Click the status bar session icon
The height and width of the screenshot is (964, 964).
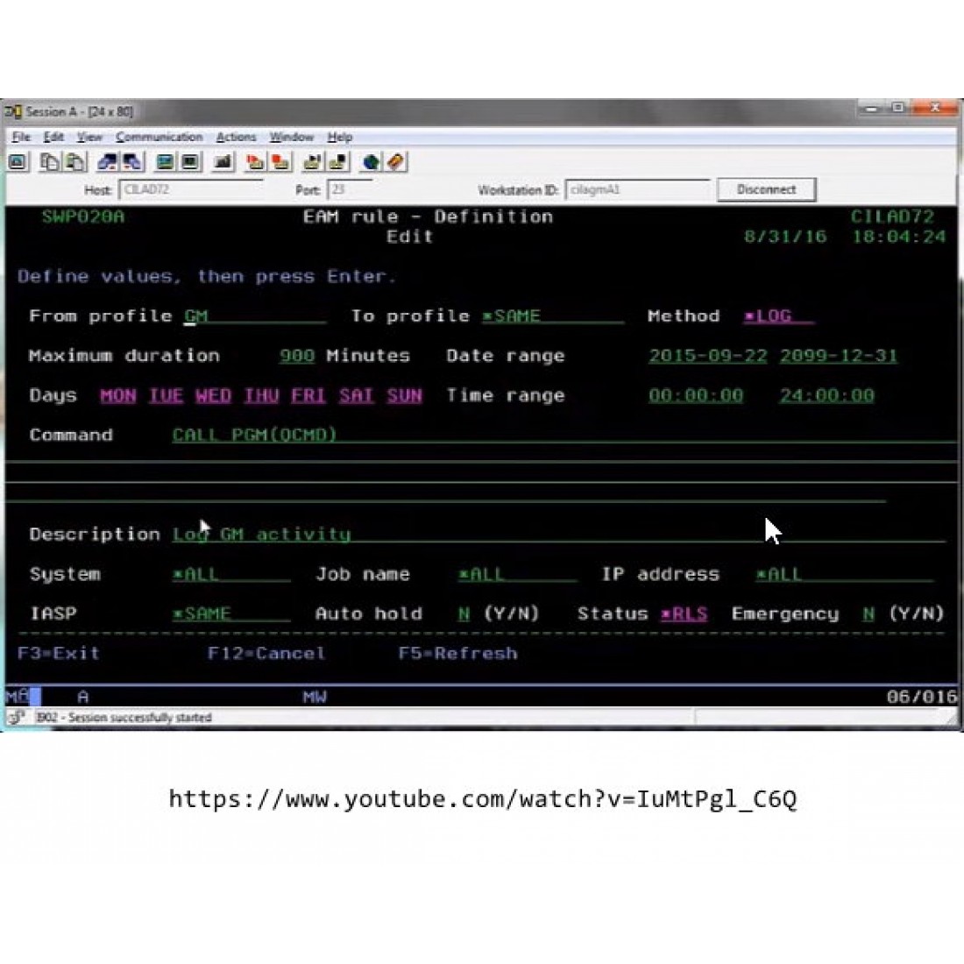17,717
